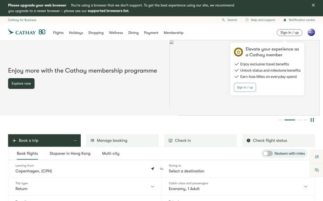Screen dimensions: 323x201
Task: Select the Book flights sub-tab
Action: click(27, 153)
